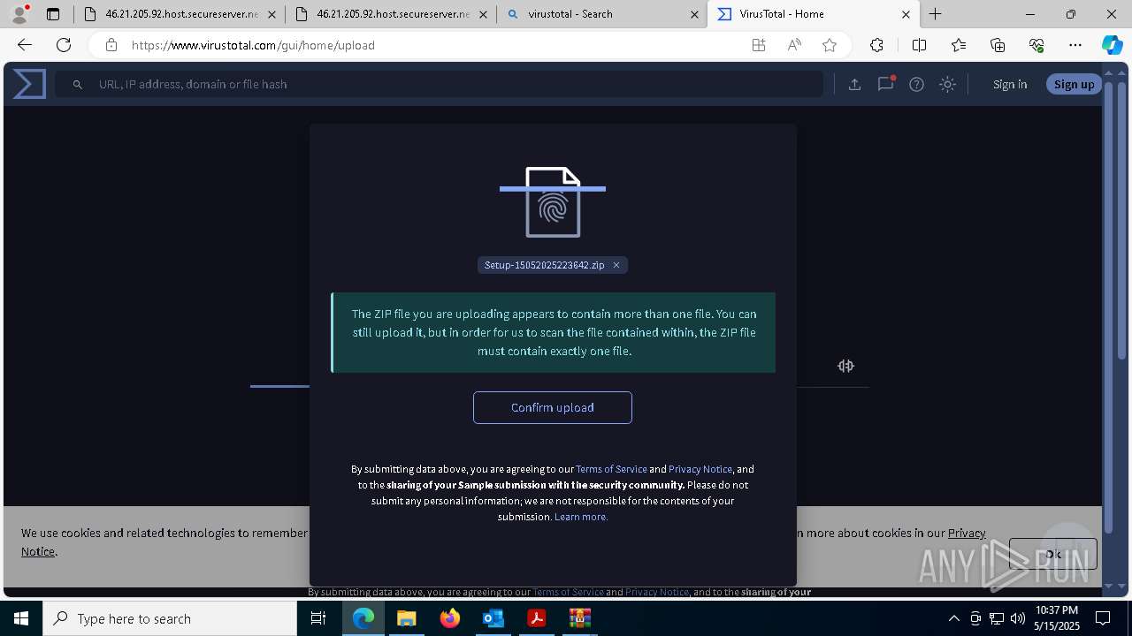Open the Extensions puzzle icon

tap(876, 45)
